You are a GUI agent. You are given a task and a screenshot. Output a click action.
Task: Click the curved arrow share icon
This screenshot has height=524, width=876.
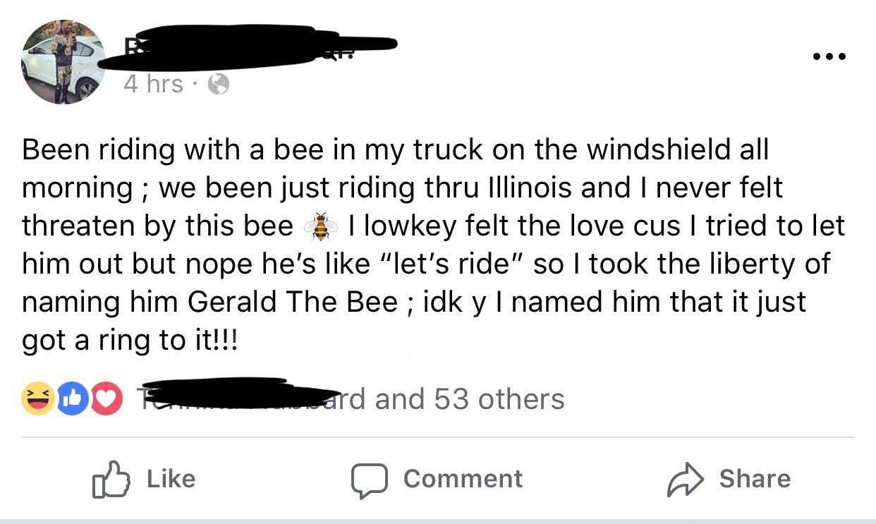686,480
